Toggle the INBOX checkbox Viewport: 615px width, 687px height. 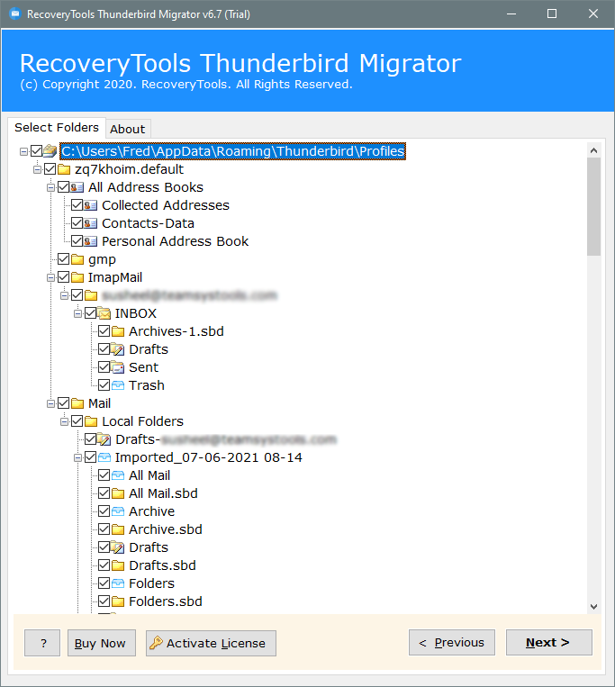(x=91, y=313)
